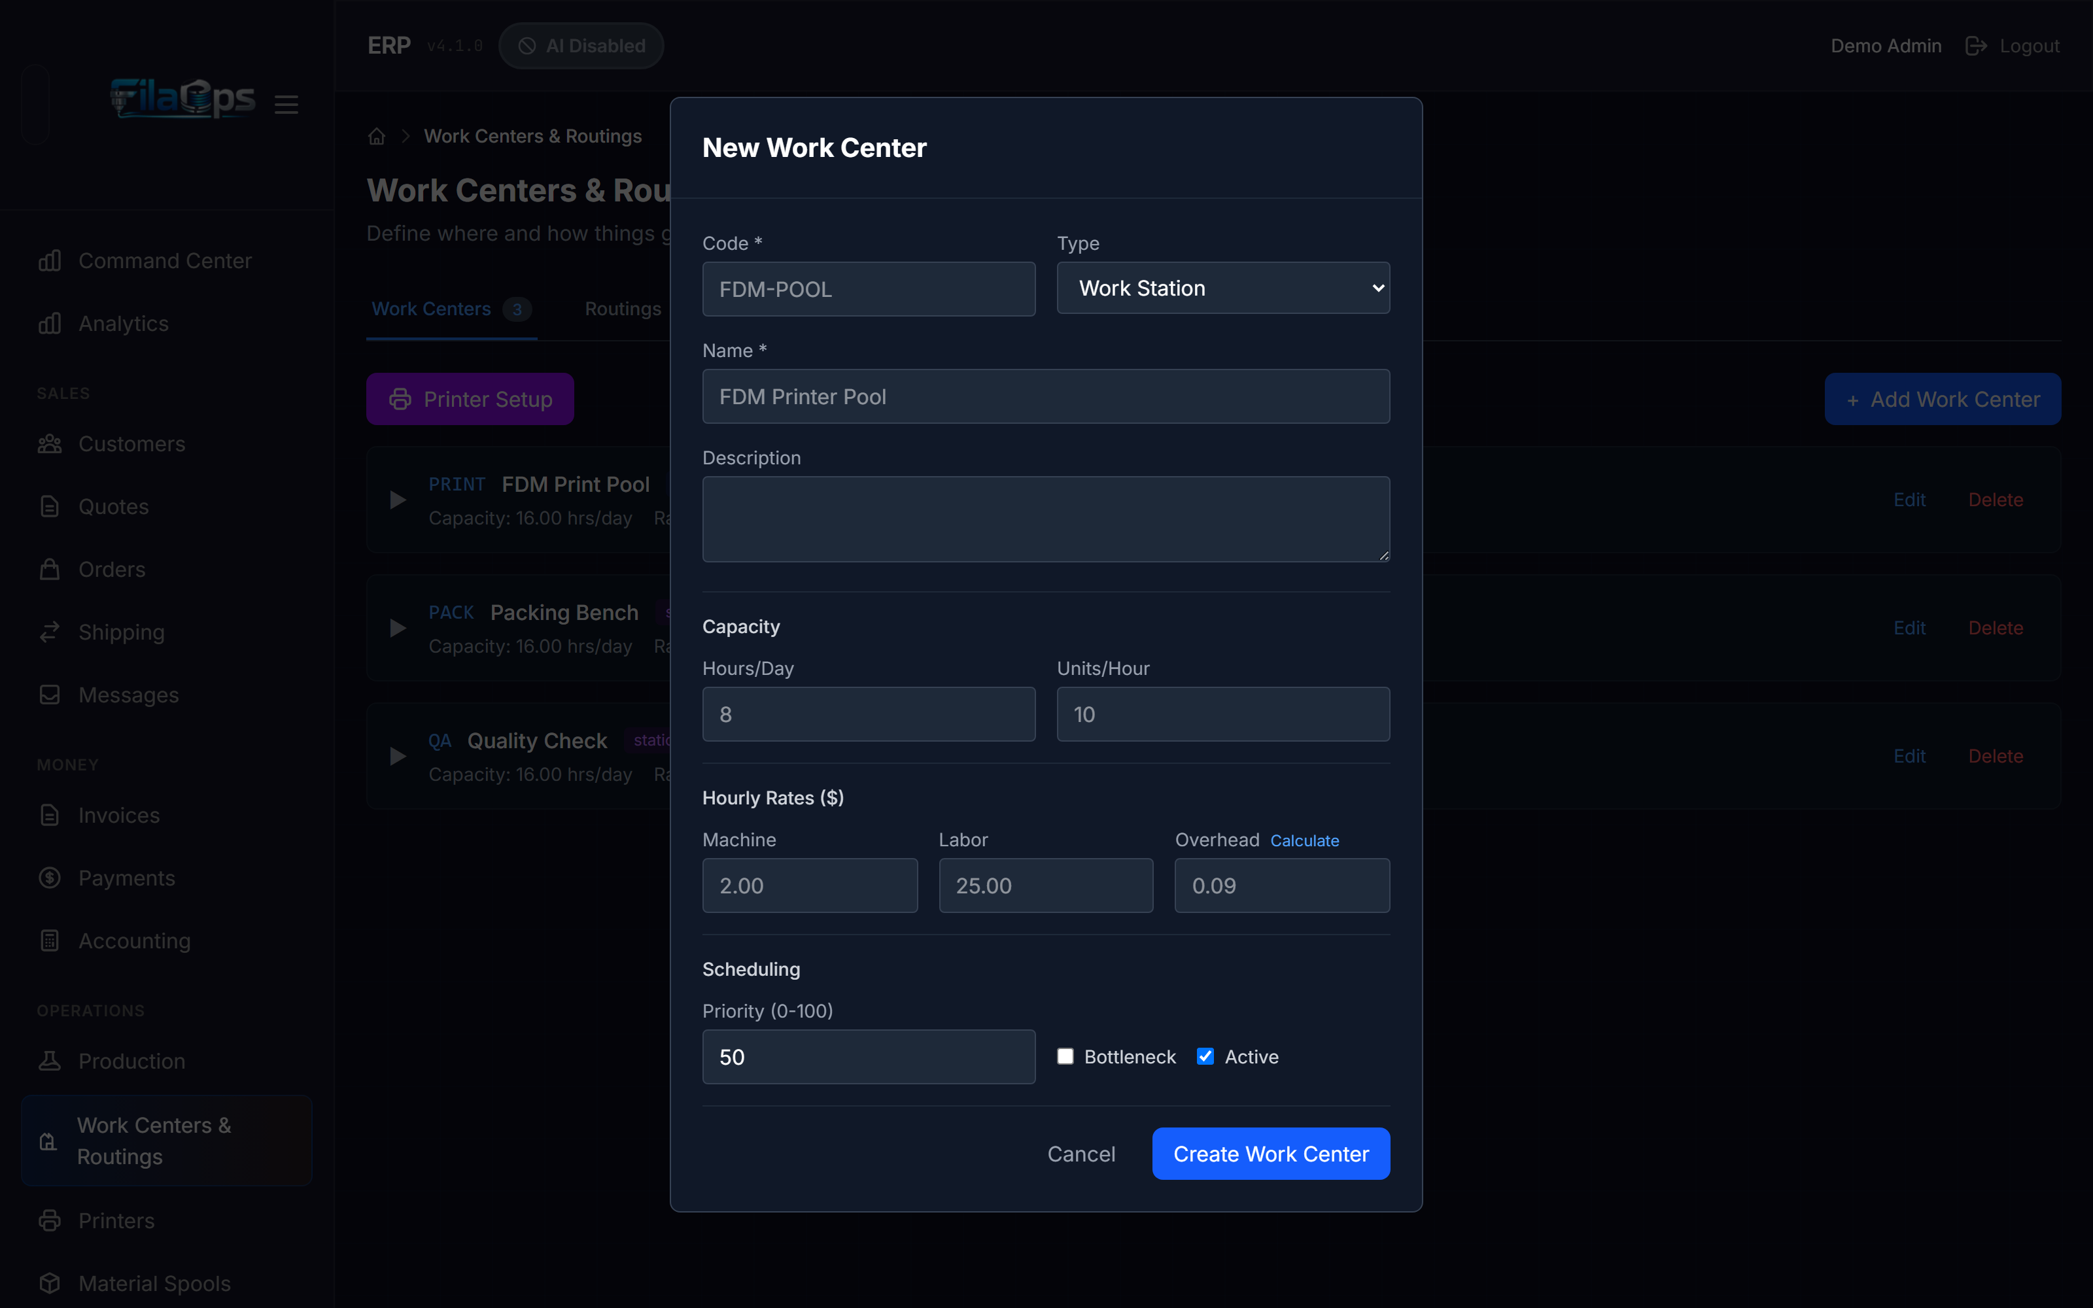The width and height of the screenshot is (2093, 1308).
Task: Click the Overhead rate input field
Action: pyautogui.click(x=1282, y=885)
